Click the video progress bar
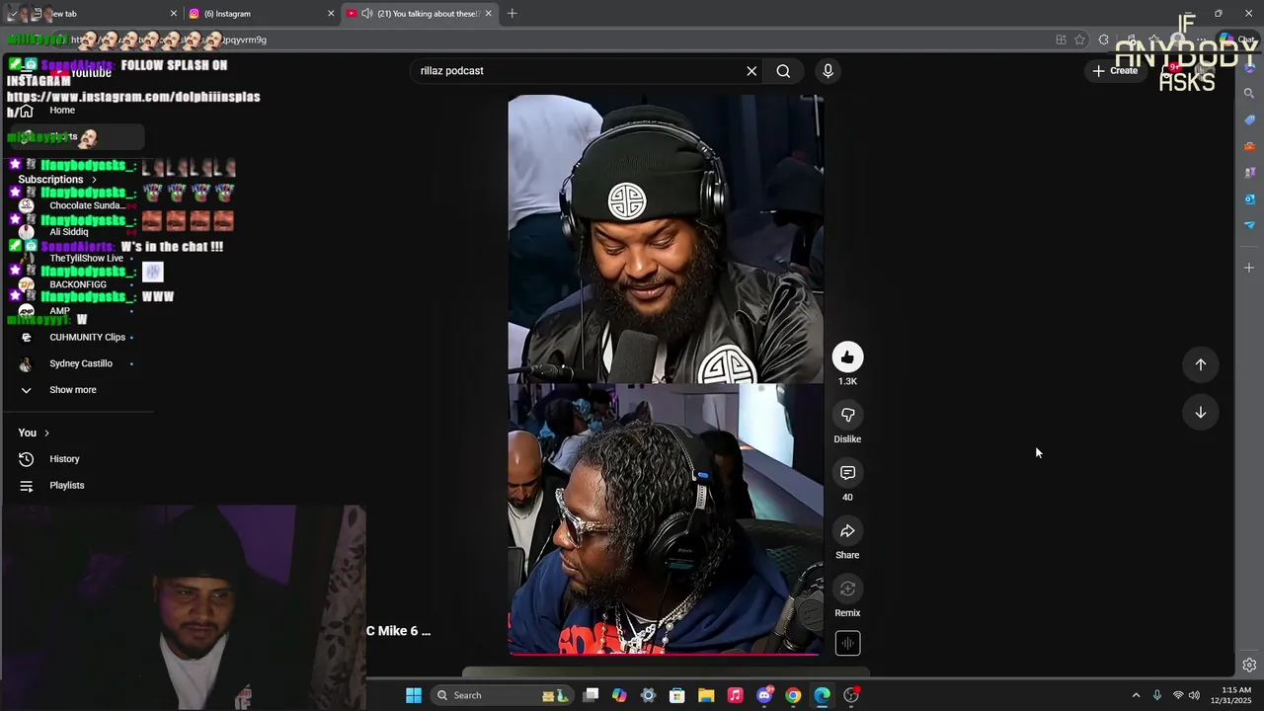1264x711 pixels. (665, 654)
